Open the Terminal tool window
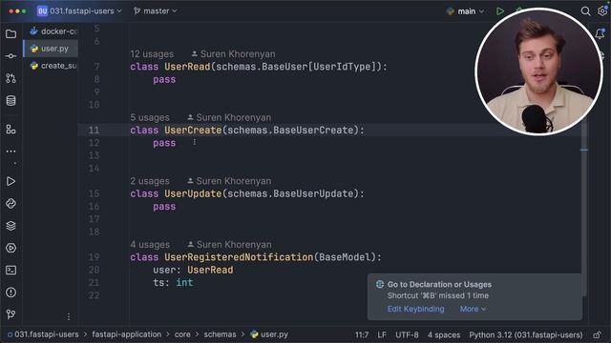Screen dimensions: 611x343 [11, 270]
